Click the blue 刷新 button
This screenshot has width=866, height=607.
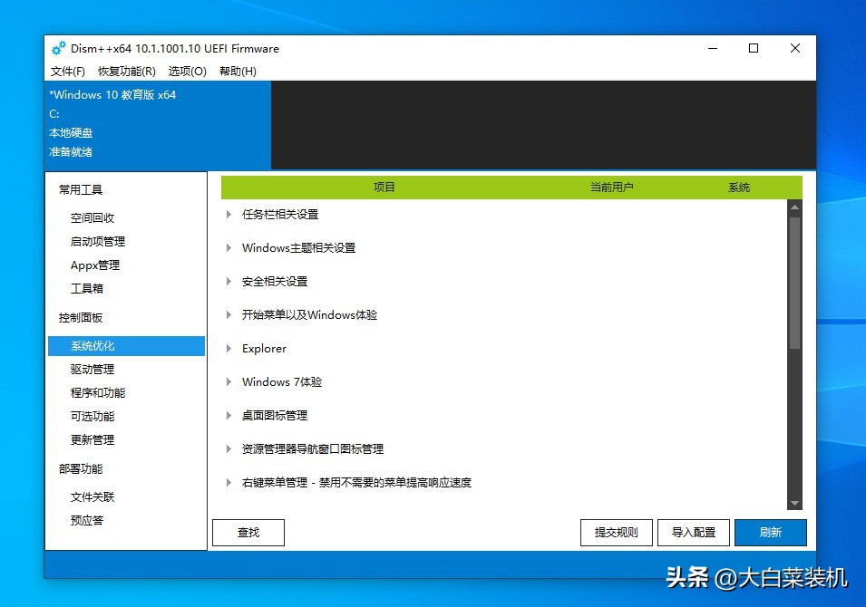[x=770, y=533]
